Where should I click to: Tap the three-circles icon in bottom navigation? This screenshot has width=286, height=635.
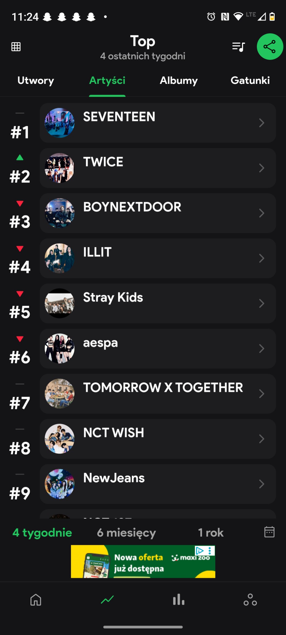tap(250, 600)
